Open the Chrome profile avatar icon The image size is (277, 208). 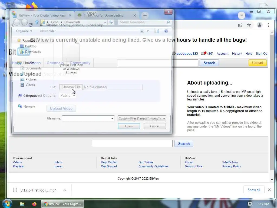tap(259, 25)
